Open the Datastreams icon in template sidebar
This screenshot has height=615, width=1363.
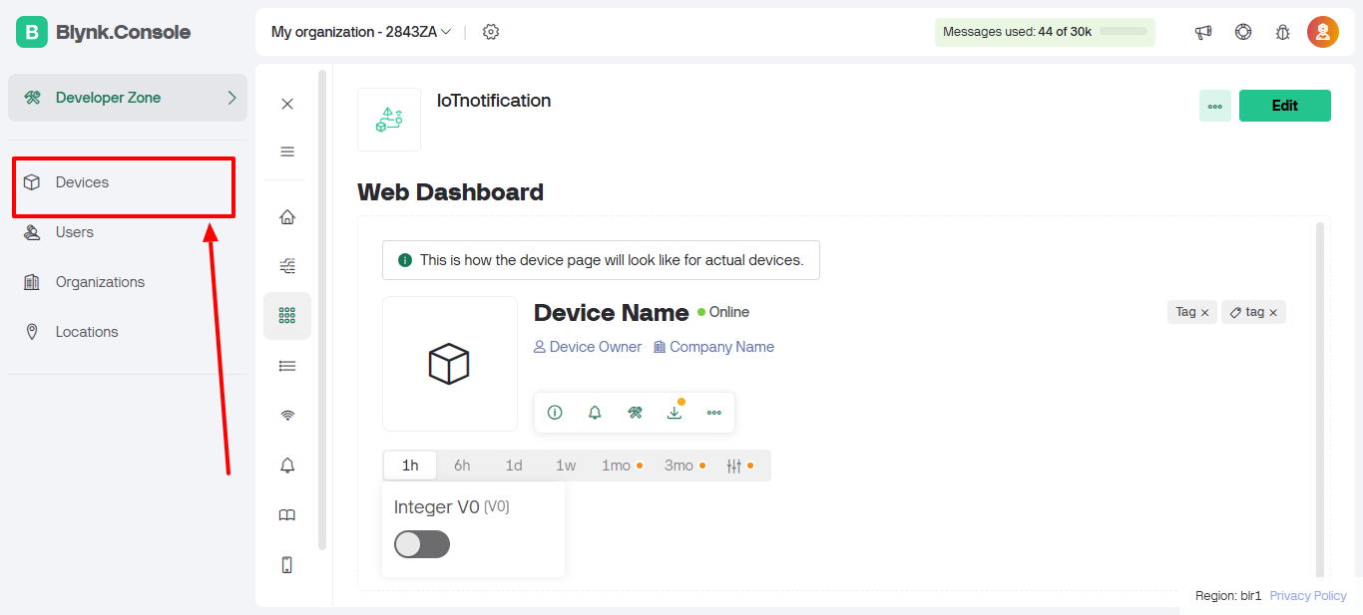pyautogui.click(x=287, y=266)
